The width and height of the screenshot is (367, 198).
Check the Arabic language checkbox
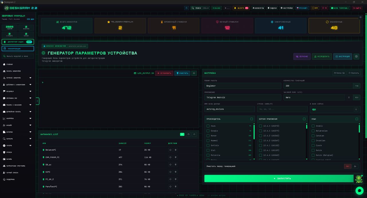pos(313,126)
